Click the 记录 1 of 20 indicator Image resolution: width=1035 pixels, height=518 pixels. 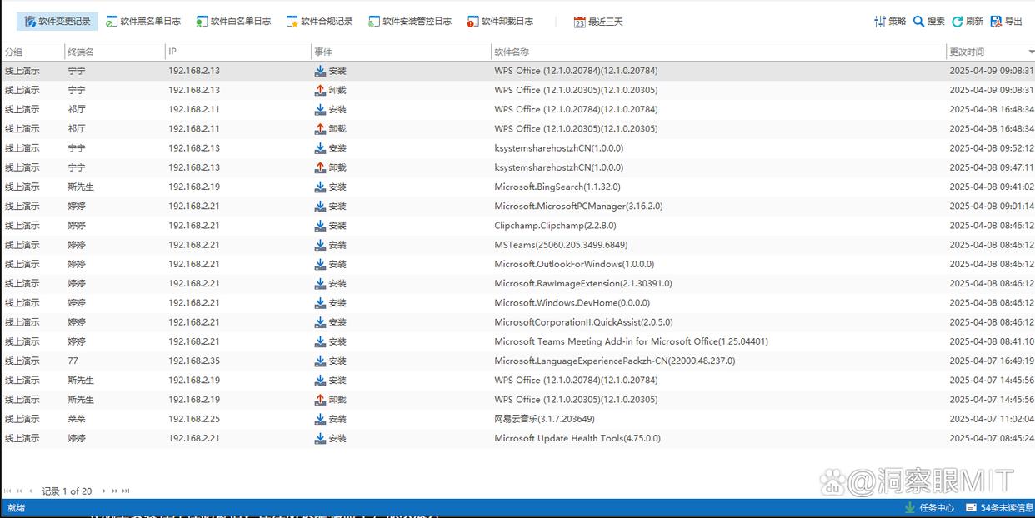pos(67,491)
